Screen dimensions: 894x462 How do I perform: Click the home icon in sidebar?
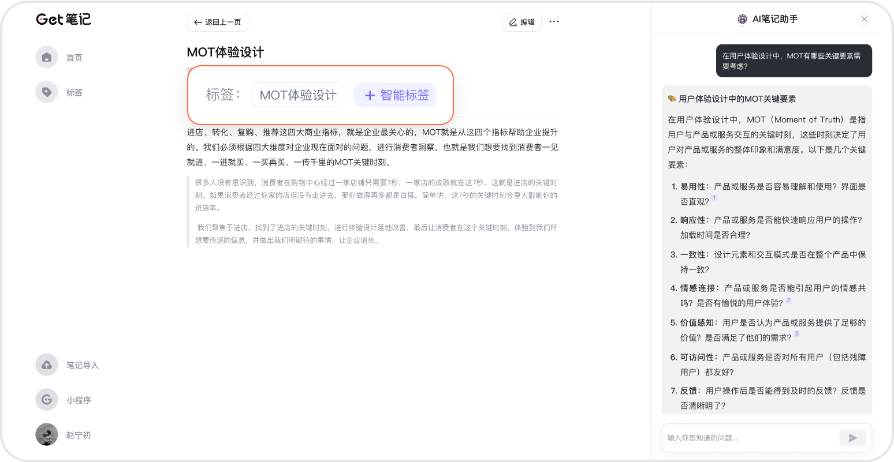click(47, 57)
